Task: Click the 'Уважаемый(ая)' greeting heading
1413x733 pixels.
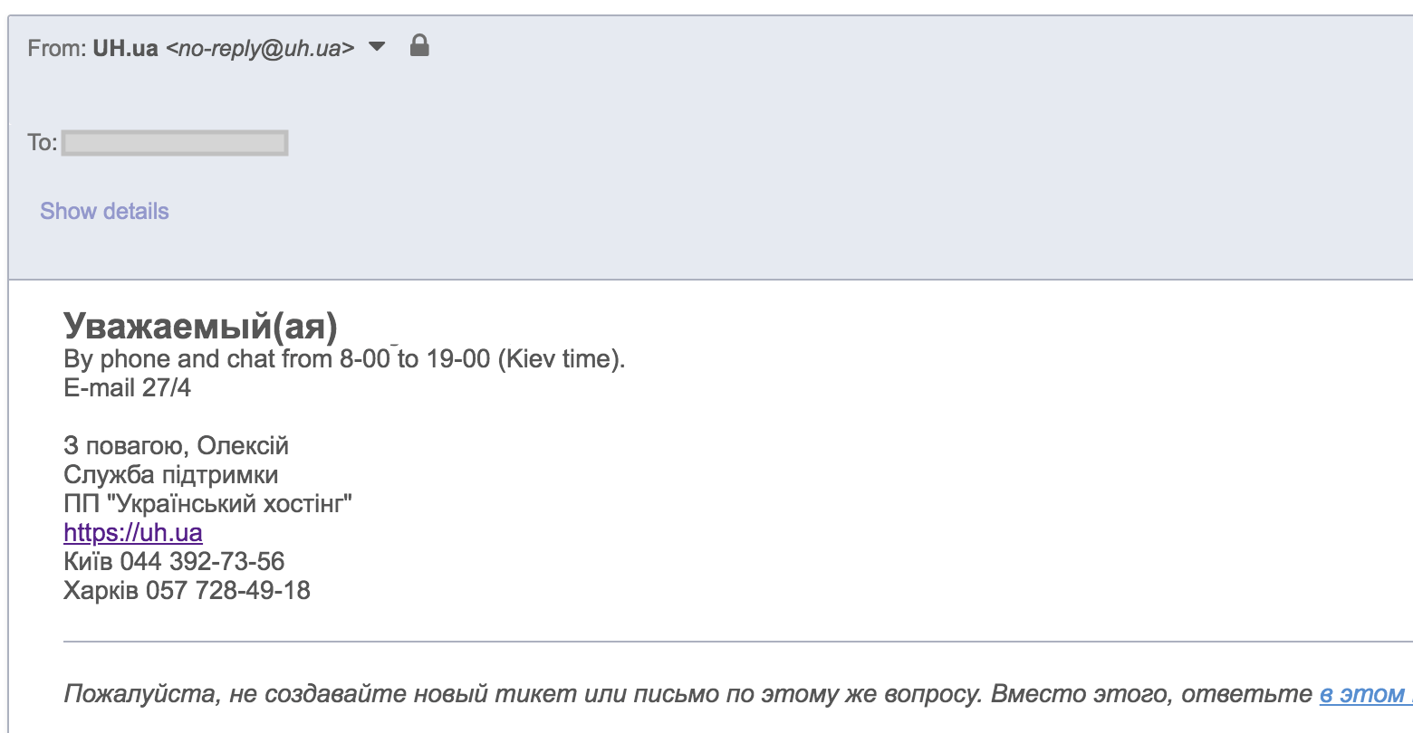Action: tap(200, 325)
